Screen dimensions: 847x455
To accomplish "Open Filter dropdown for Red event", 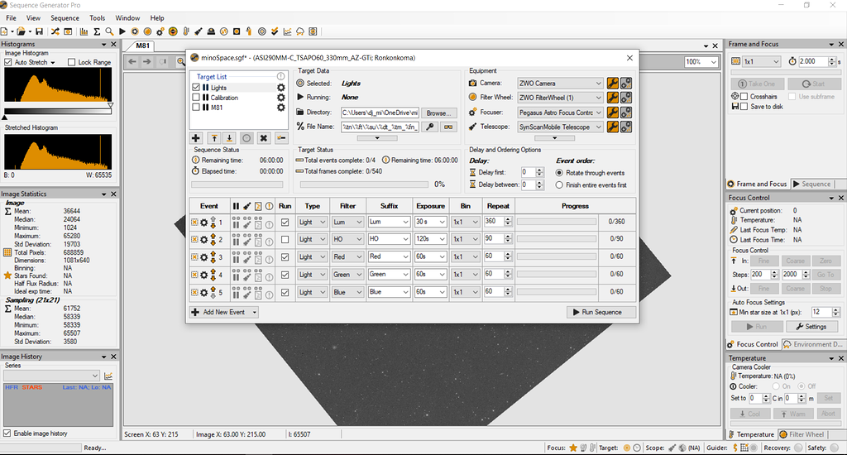I will coord(347,257).
